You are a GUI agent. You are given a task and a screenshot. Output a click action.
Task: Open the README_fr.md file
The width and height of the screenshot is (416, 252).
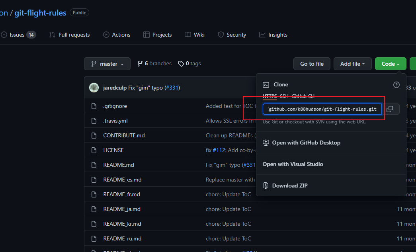[121, 194]
